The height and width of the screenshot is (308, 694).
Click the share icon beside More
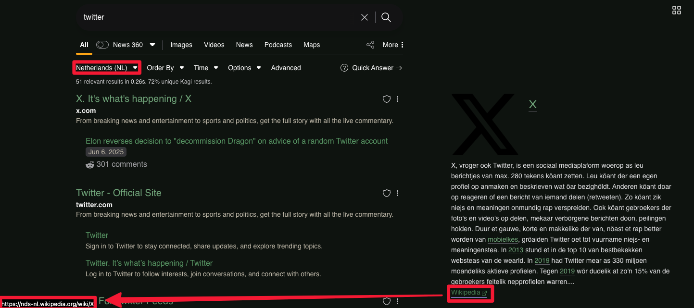pos(370,45)
